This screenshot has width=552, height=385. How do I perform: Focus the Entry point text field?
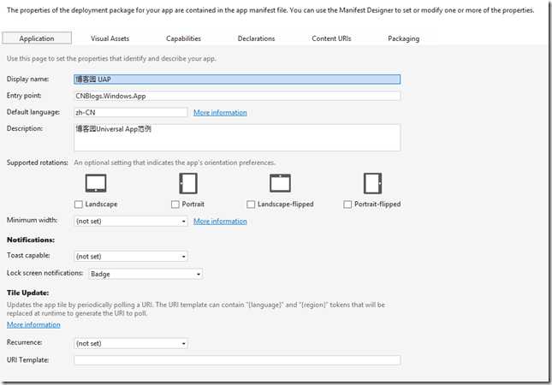(x=237, y=96)
